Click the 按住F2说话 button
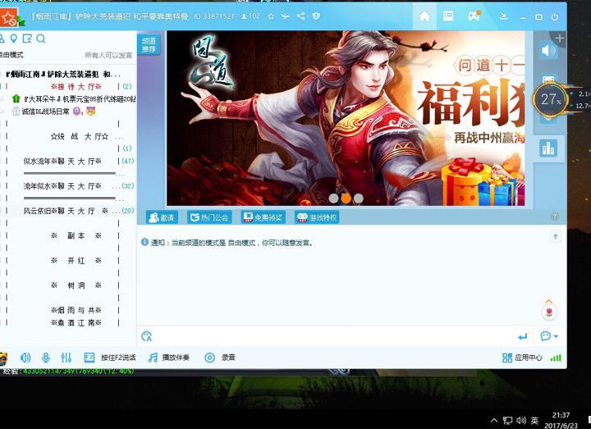Image resolution: width=591 pixels, height=429 pixels. (110, 358)
